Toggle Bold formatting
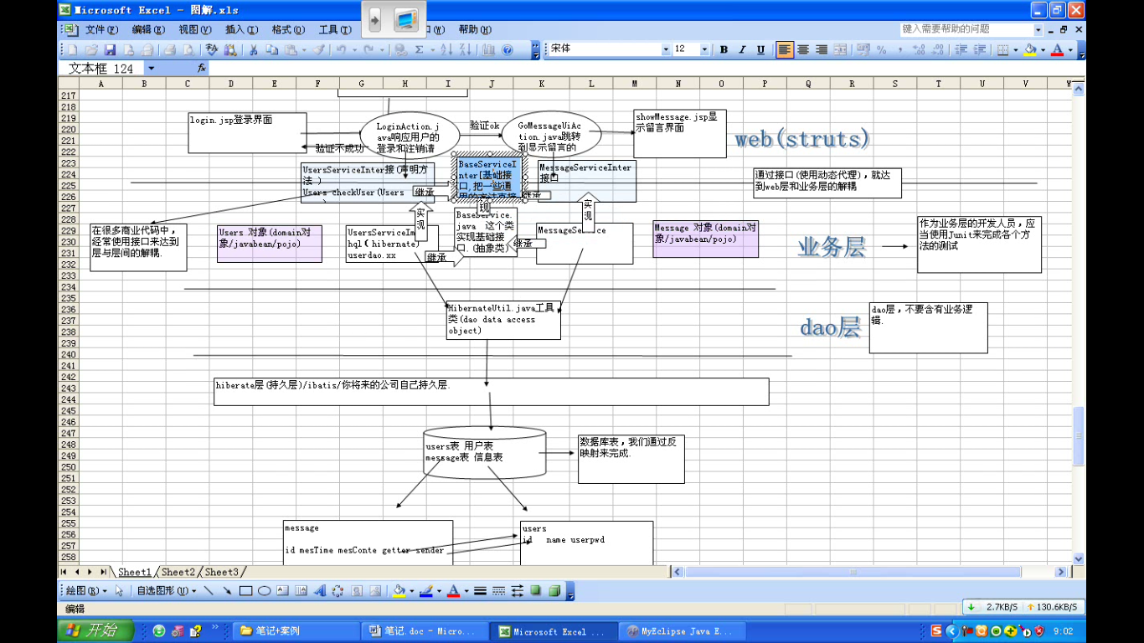 click(724, 49)
